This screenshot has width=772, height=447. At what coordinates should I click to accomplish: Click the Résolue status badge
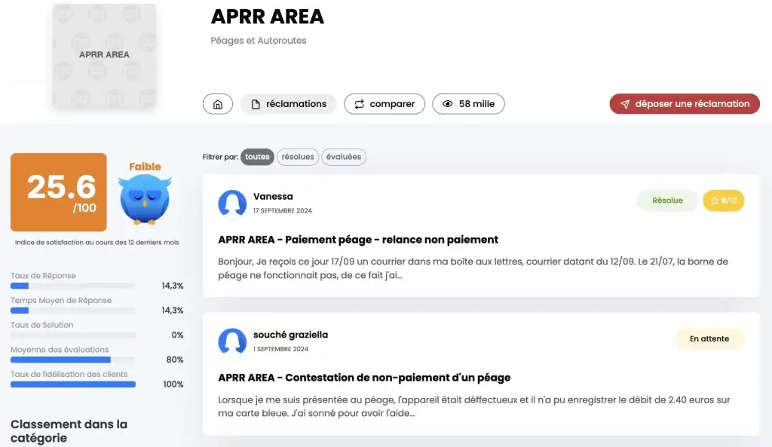(x=667, y=201)
